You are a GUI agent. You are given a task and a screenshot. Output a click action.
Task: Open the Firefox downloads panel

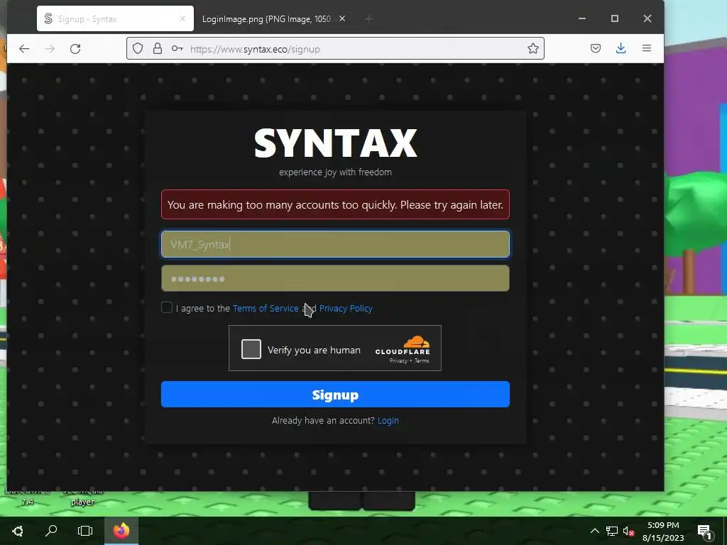pyautogui.click(x=621, y=48)
